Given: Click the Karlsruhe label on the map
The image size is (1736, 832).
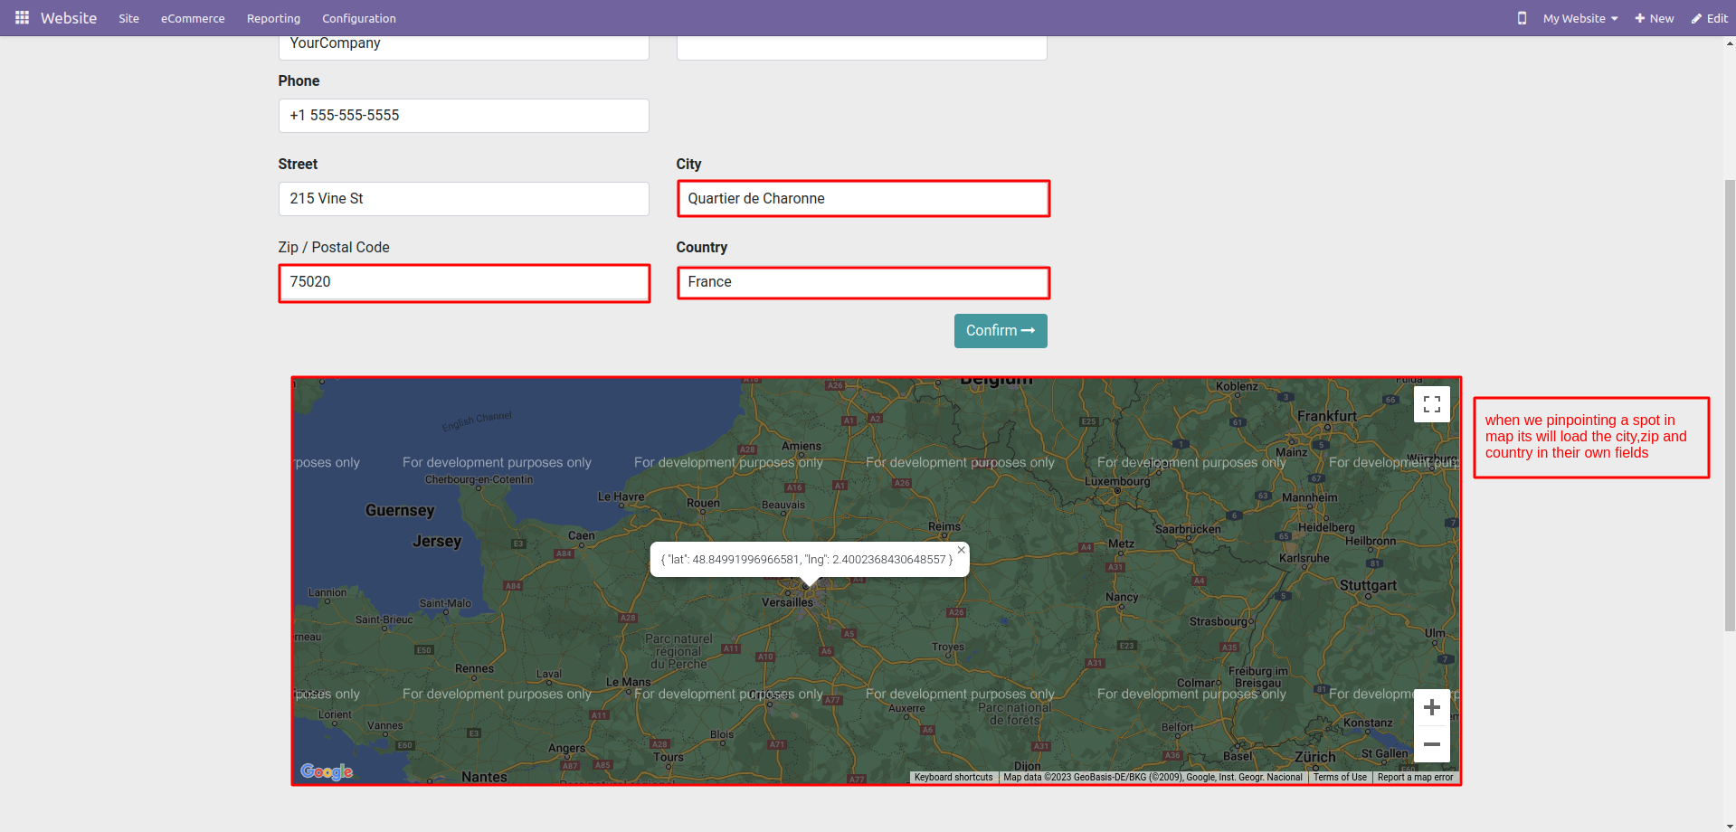Looking at the screenshot, I should pyautogui.click(x=1304, y=558).
